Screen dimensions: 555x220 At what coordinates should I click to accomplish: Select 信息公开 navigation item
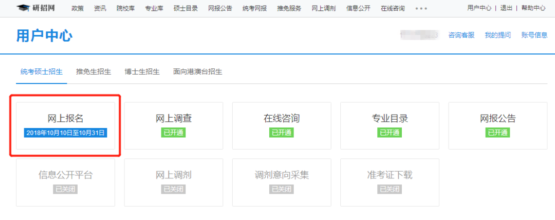click(358, 9)
